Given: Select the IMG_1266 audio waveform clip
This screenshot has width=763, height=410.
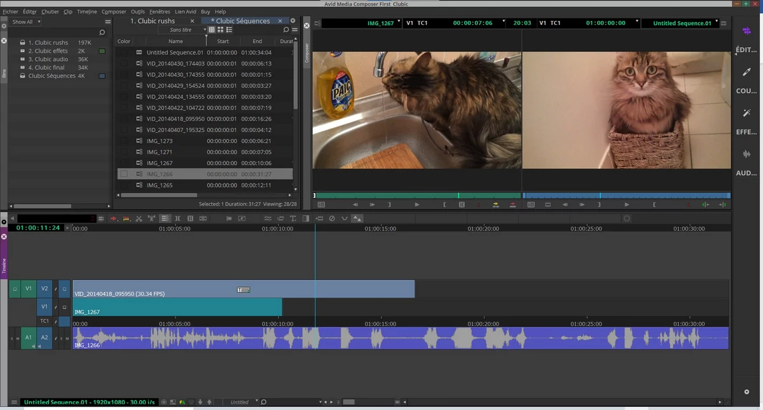Looking at the screenshot, I should pos(401,338).
